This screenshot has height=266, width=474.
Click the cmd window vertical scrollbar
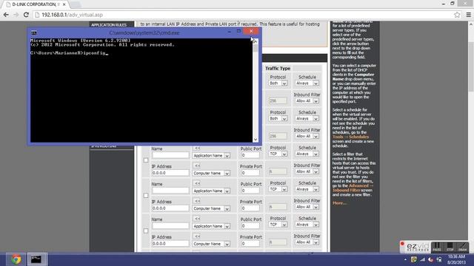click(256, 90)
